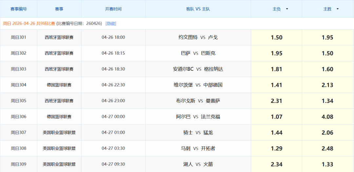
Task: Click match number 周日302
Action: tap(18, 53)
